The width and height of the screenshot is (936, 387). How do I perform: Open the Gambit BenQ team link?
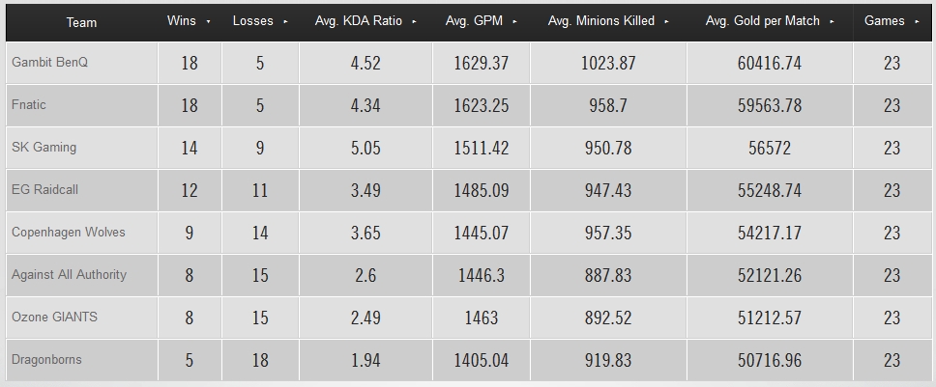[x=49, y=62]
